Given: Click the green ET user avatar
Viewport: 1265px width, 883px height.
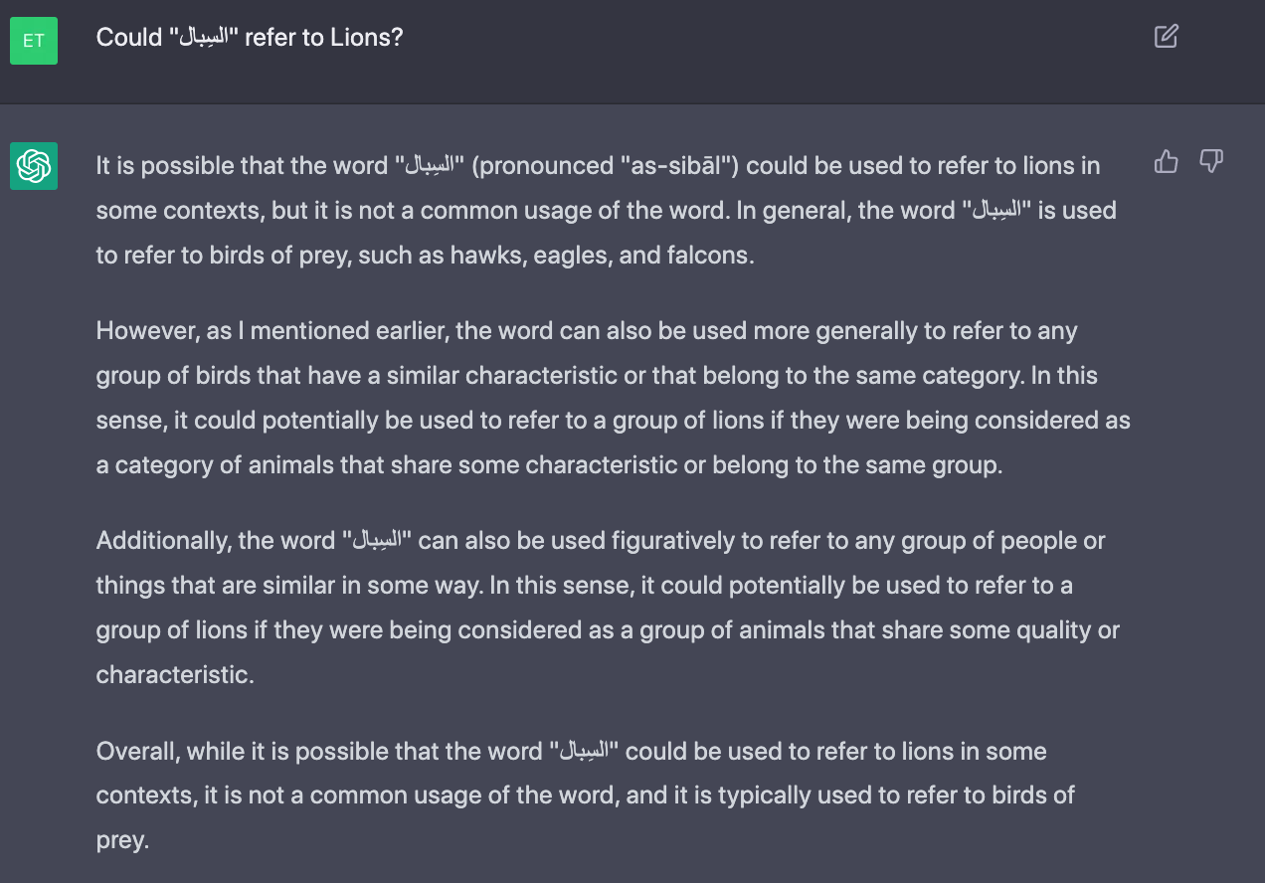Looking at the screenshot, I should (34, 41).
